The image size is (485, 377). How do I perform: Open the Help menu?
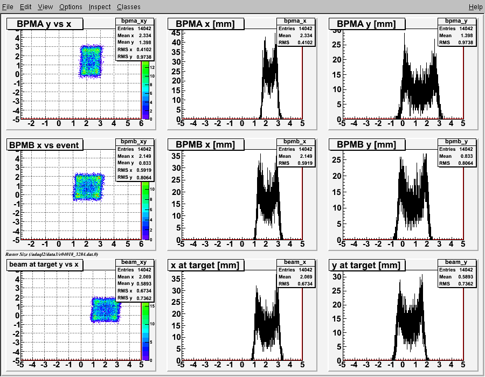coord(475,7)
